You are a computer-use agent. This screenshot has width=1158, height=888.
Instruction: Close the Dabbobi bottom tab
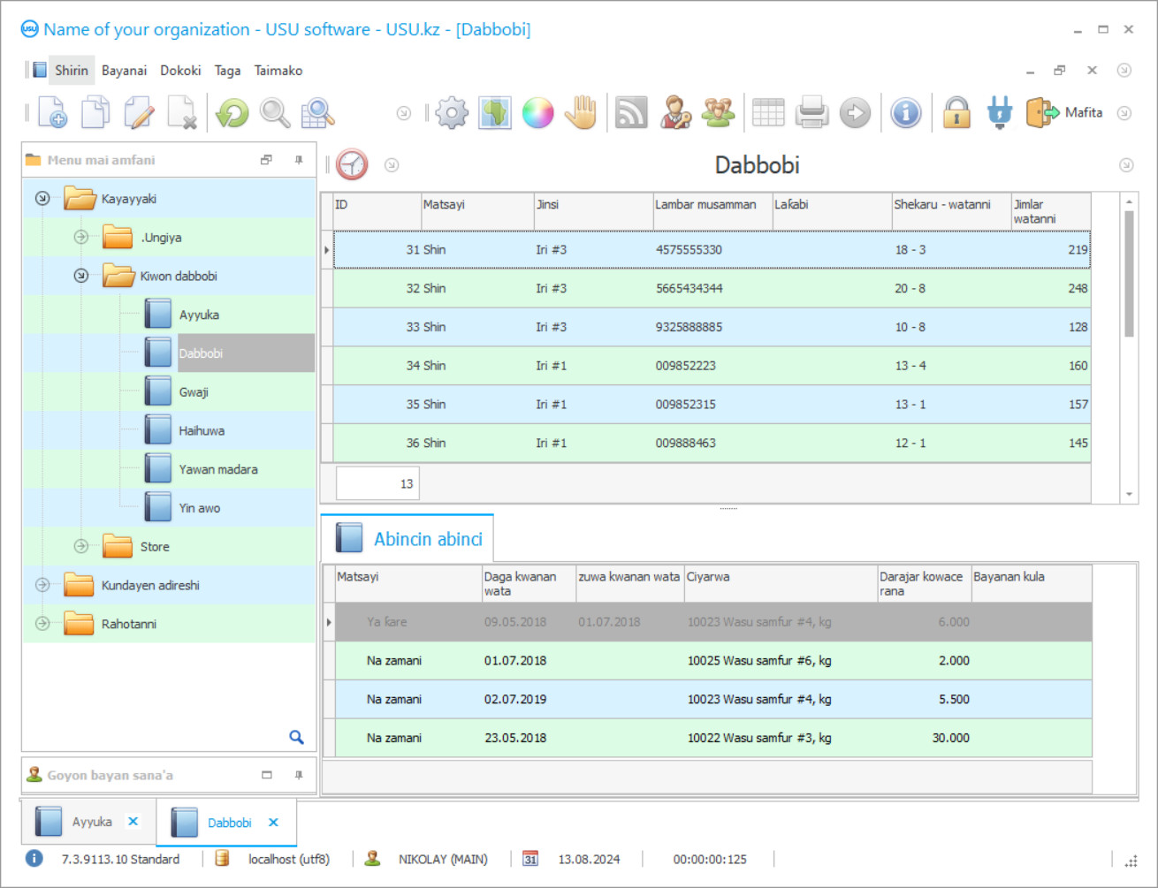[x=274, y=823]
